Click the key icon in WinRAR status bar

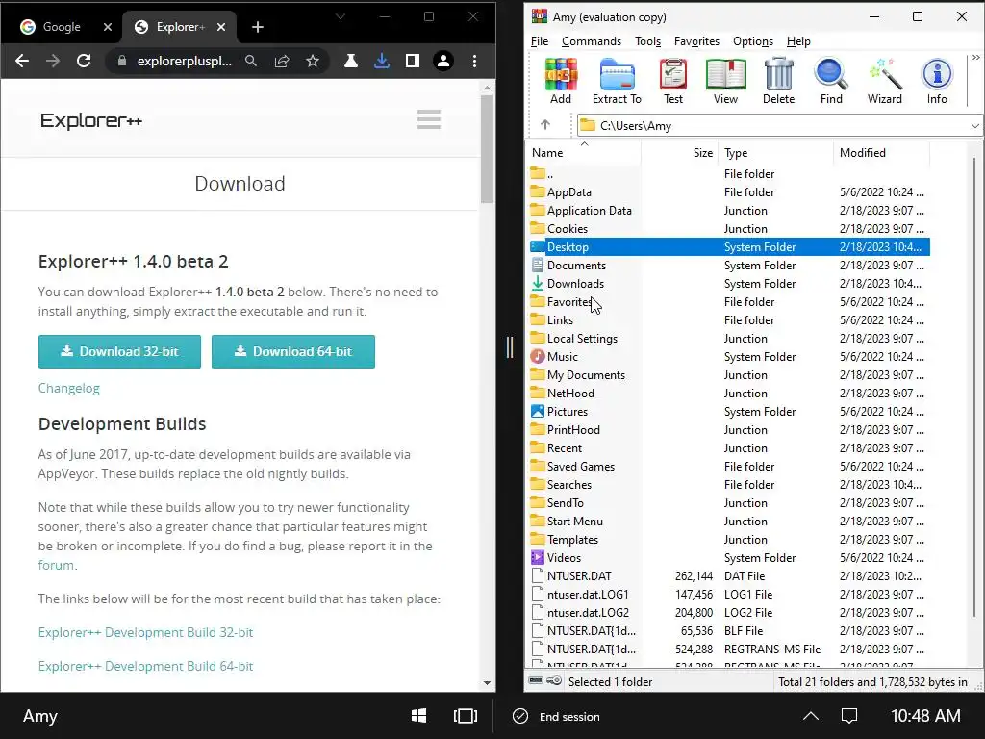tap(554, 680)
